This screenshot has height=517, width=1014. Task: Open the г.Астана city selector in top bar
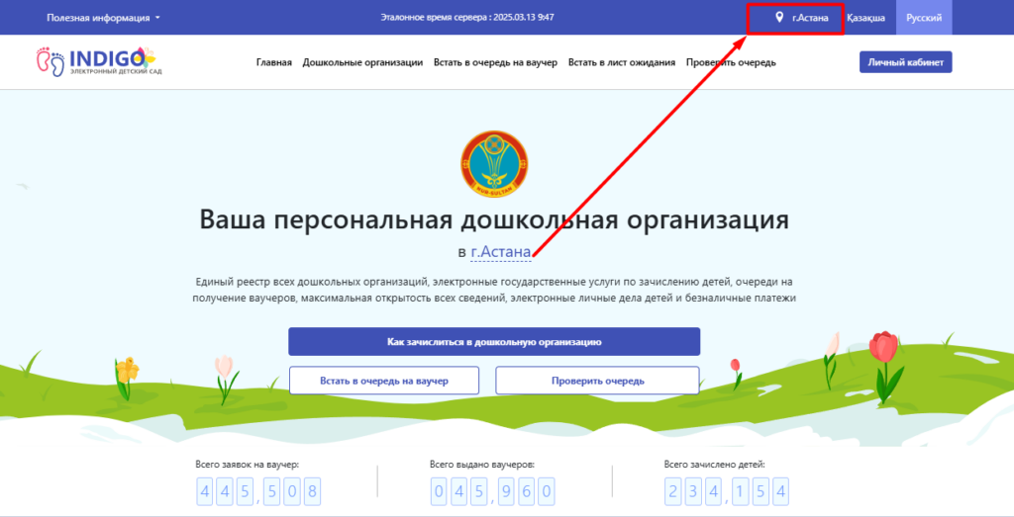pos(809,18)
